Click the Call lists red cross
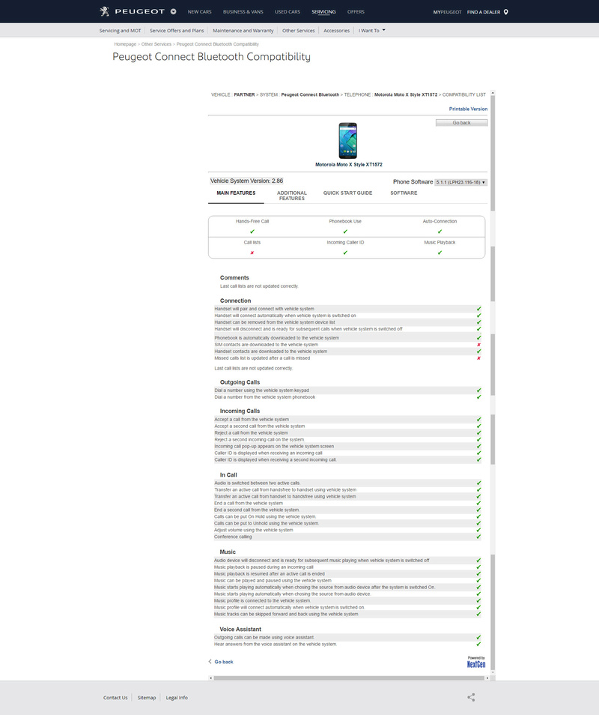This screenshot has width=599, height=715. pyautogui.click(x=252, y=253)
